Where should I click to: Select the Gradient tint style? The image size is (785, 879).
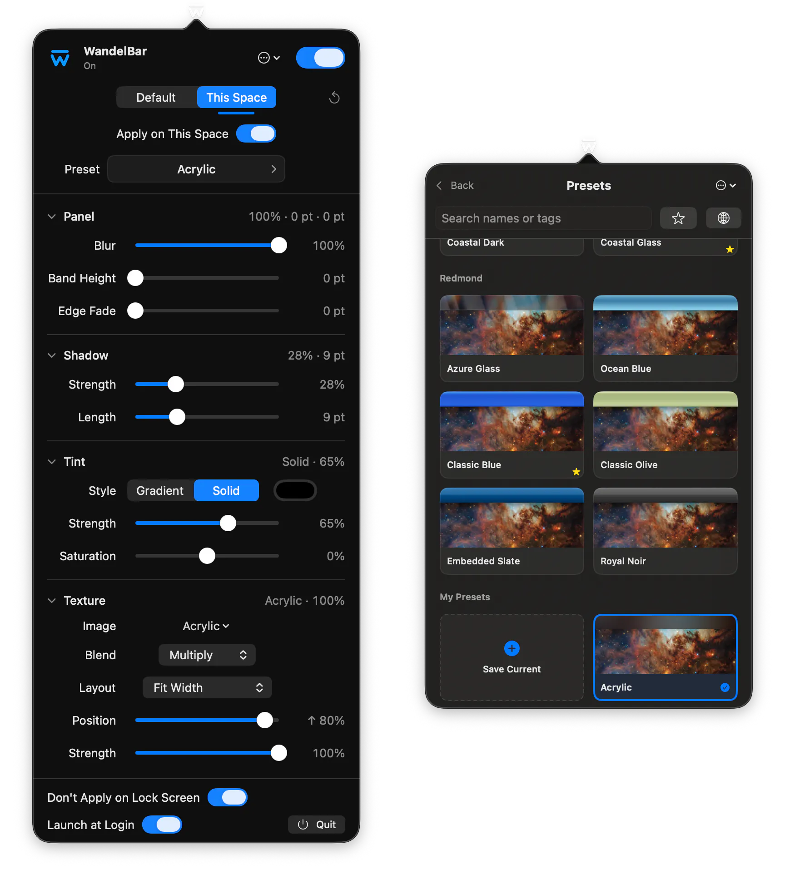pos(160,490)
